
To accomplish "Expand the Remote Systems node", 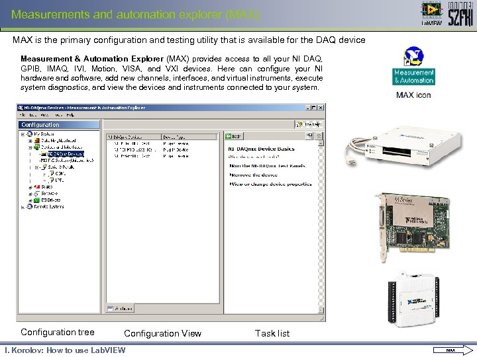I will [23, 207].
